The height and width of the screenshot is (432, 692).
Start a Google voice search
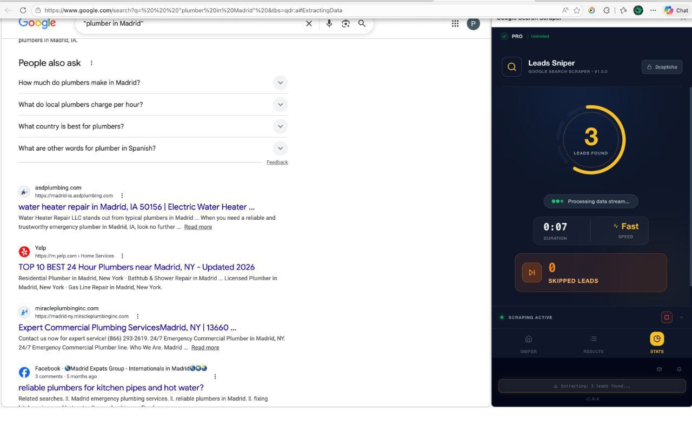coord(329,23)
